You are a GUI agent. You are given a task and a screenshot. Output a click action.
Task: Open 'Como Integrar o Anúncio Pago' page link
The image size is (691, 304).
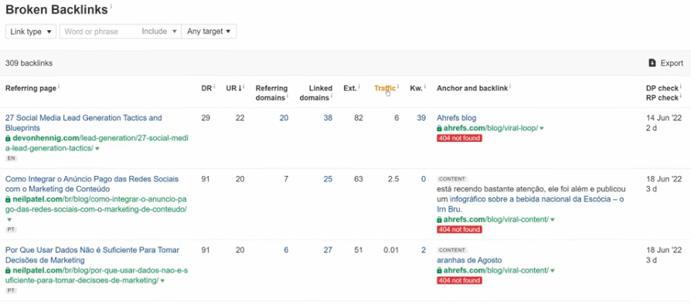pyautogui.click(x=92, y=184)
